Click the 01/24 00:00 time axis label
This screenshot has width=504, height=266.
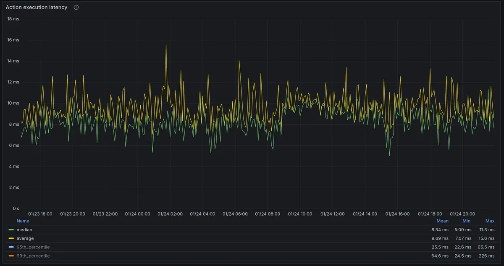pos(137,214)
